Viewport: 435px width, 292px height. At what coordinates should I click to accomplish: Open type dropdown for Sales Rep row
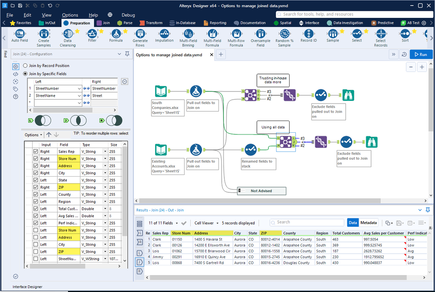[105, 151]
